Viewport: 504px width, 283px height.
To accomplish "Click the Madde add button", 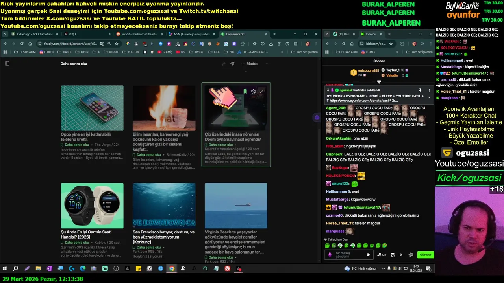I will coord(250,64).
